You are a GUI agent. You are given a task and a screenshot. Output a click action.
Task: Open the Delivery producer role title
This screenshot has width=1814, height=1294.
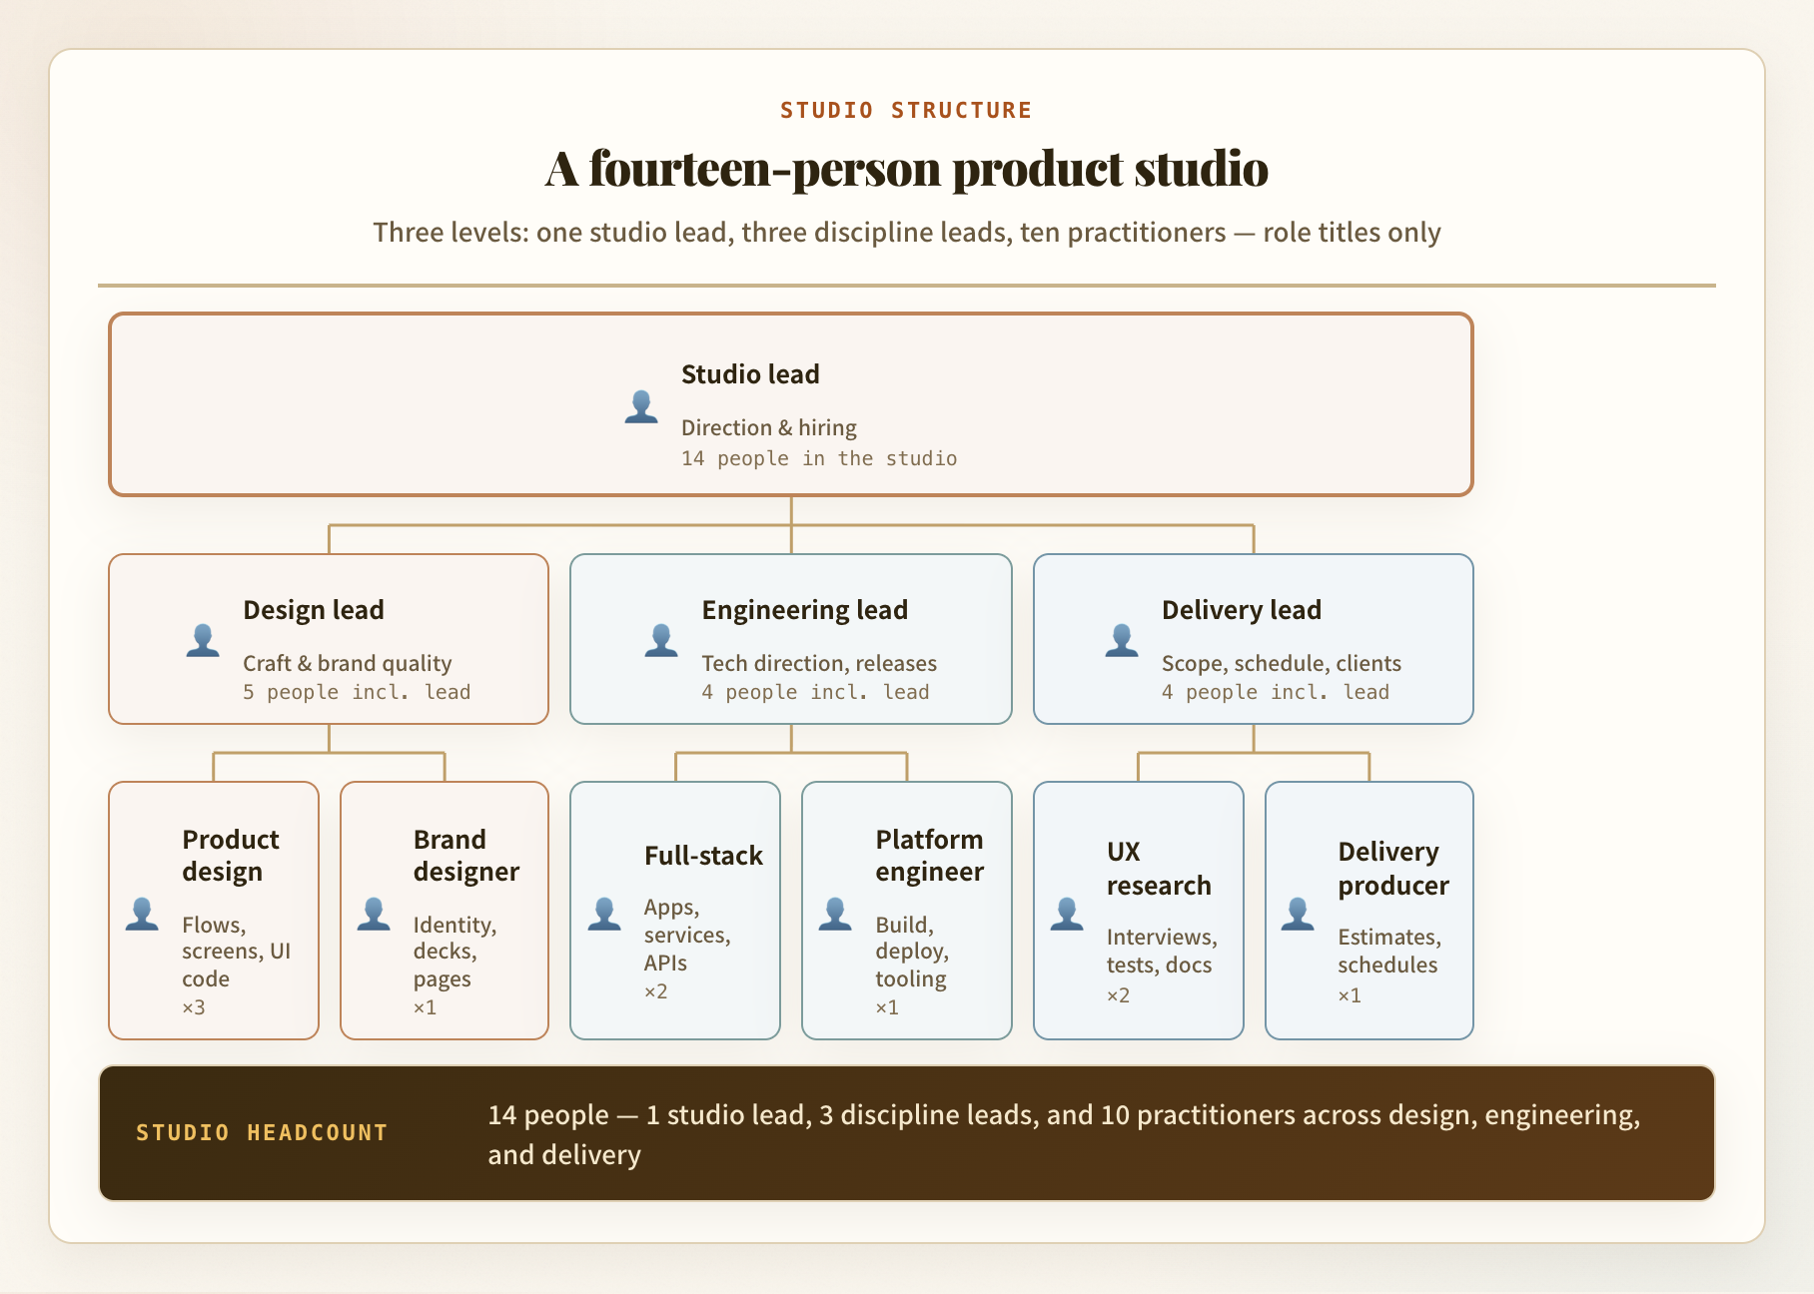1393,869
